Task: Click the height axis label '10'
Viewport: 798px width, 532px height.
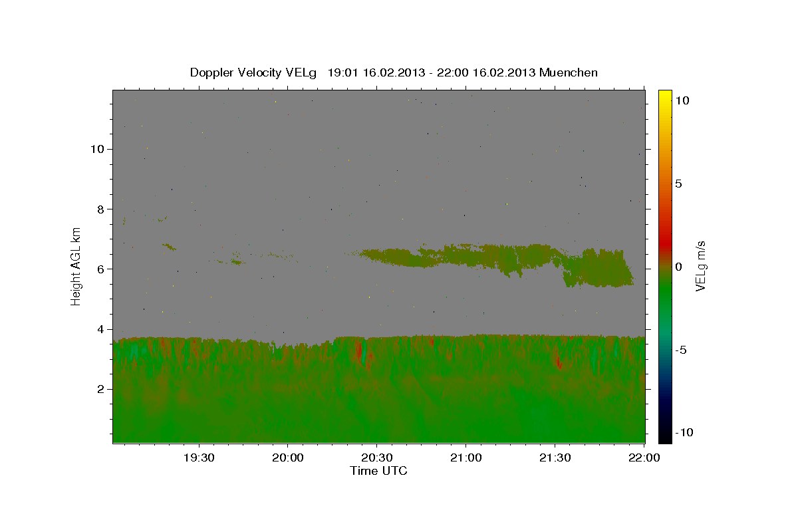Action: pos(96,148)
